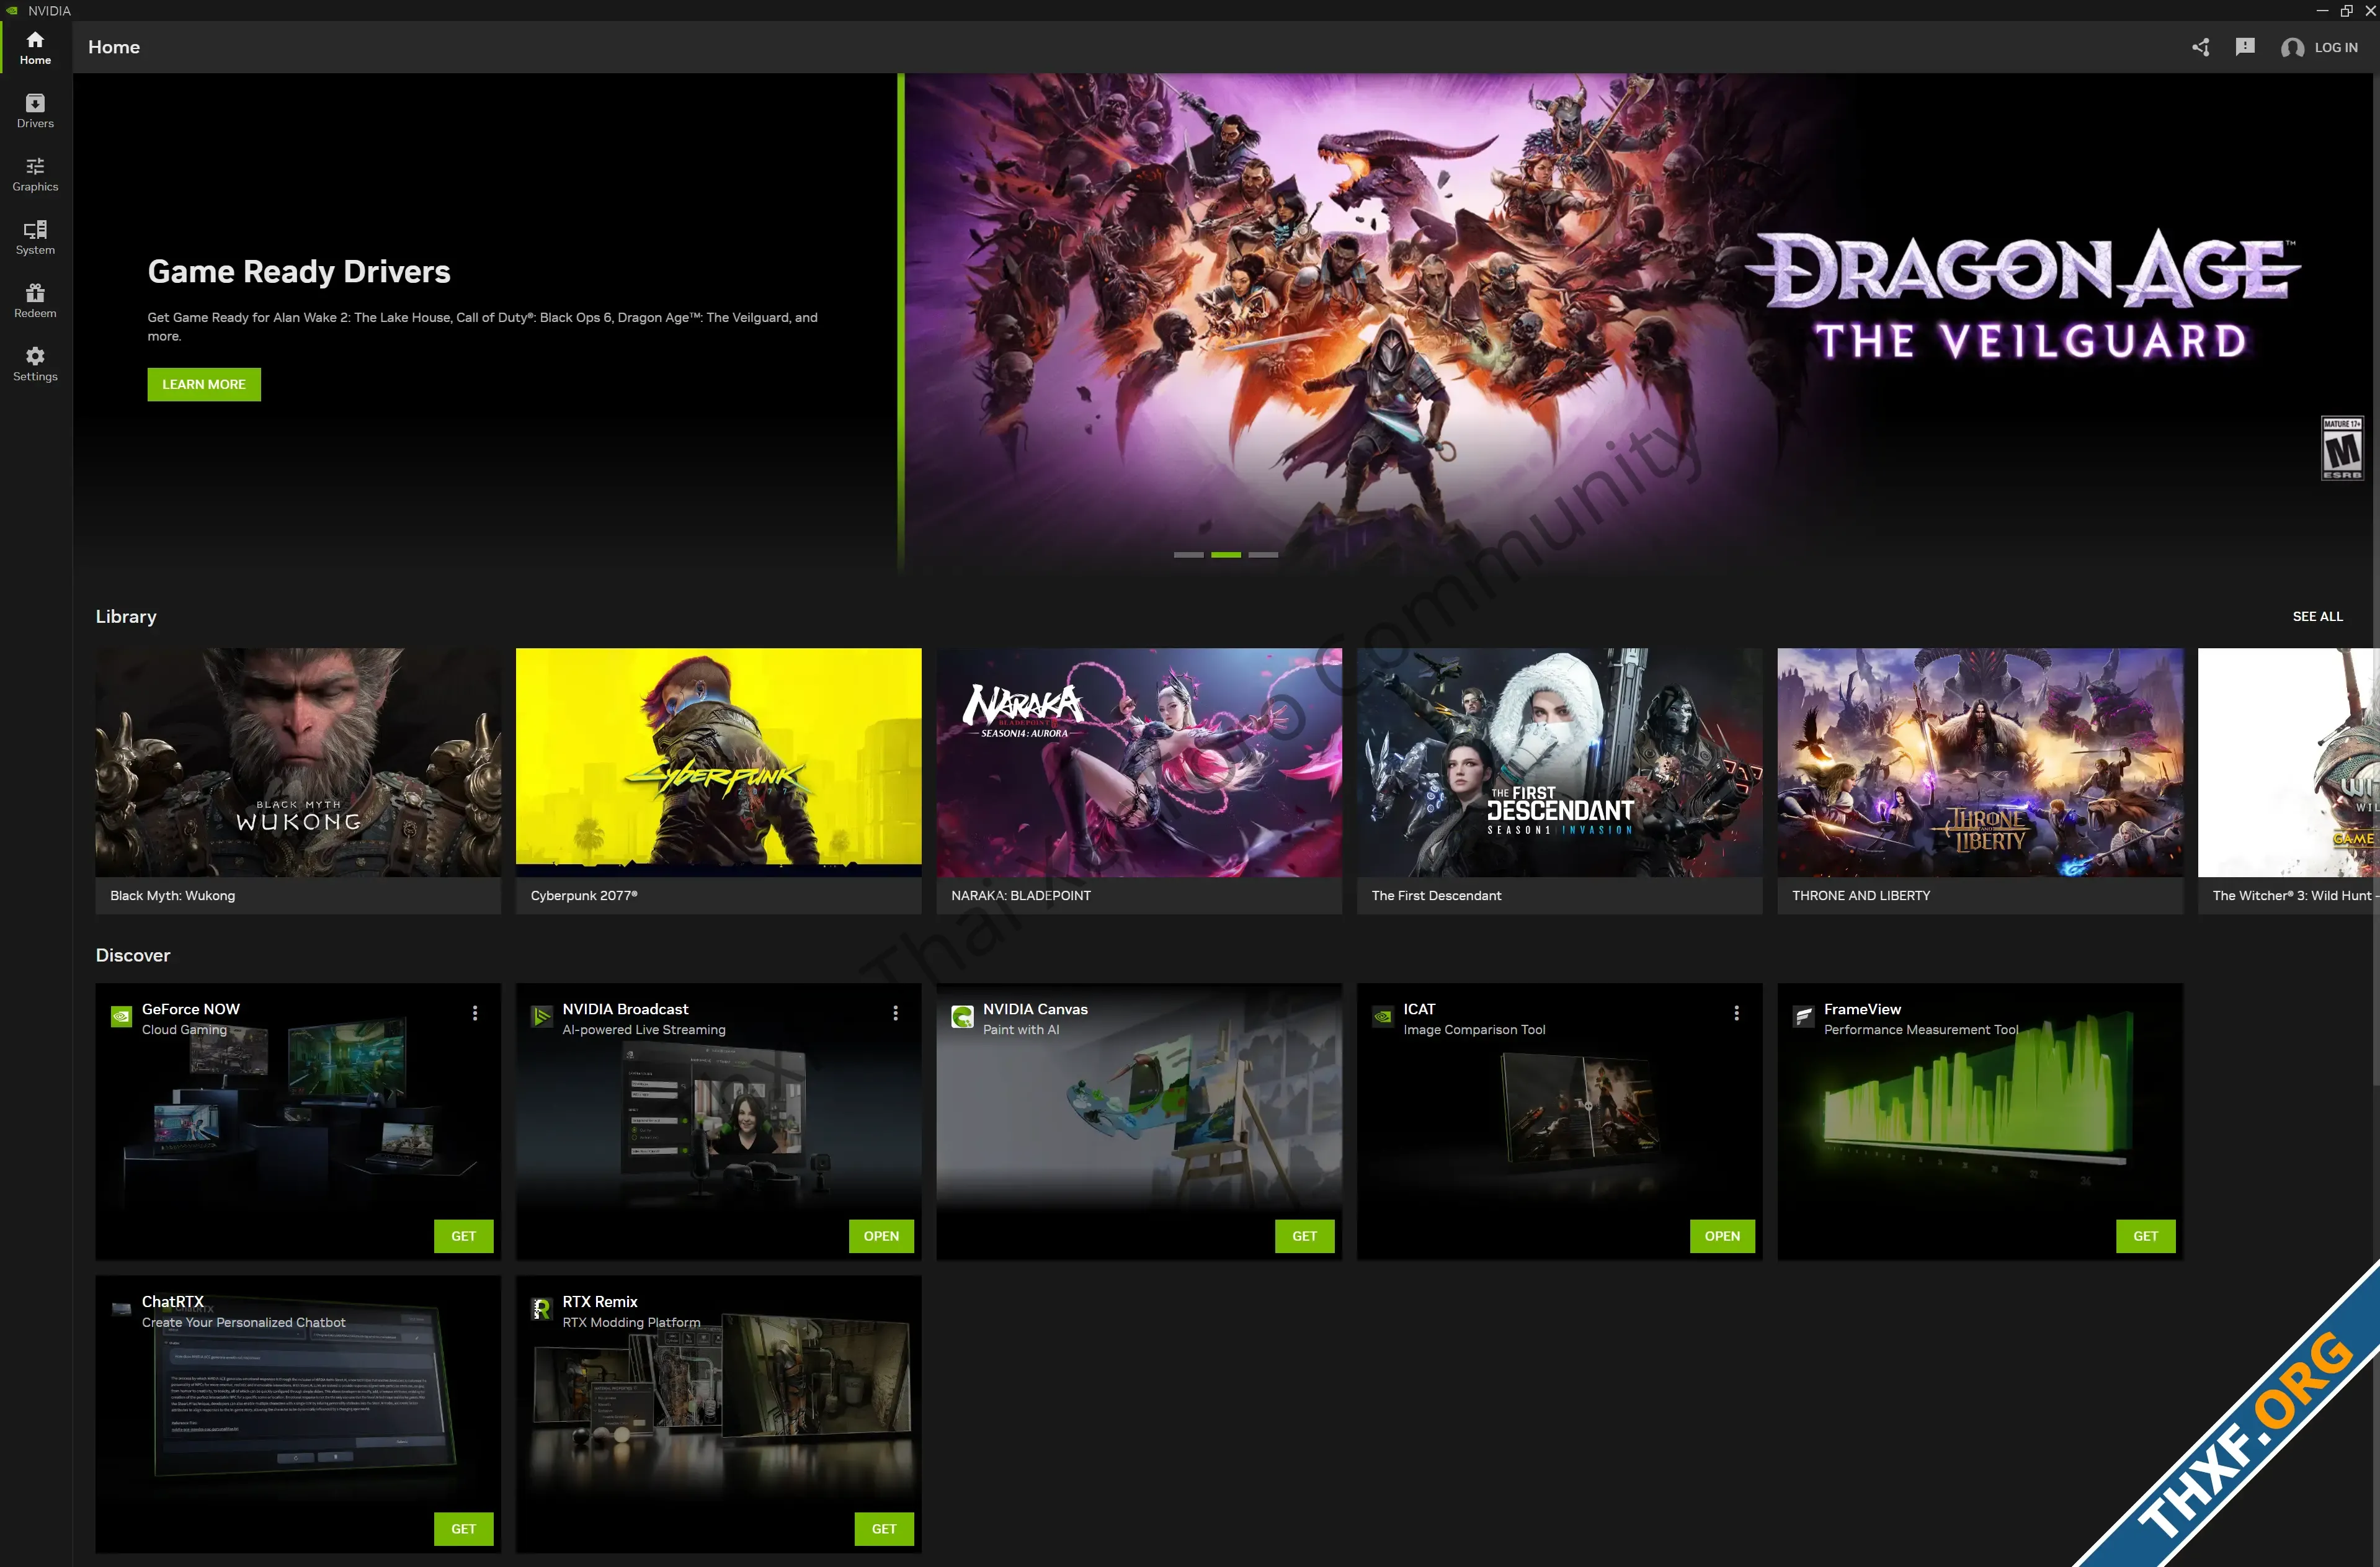The width and height of the screenshot is (2380, 1567).
Task: Click the NVIDIA logo in title bar
Action: [x=13, y=10]
